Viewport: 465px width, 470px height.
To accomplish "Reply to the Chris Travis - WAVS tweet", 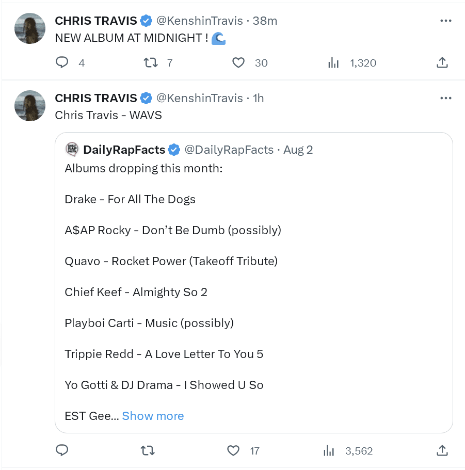I will point(62,450).
